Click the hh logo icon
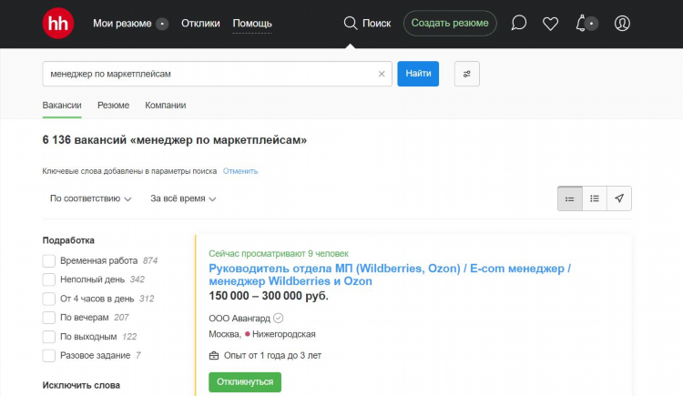This screenshot has width=683, height=396. tap(58, 23)
